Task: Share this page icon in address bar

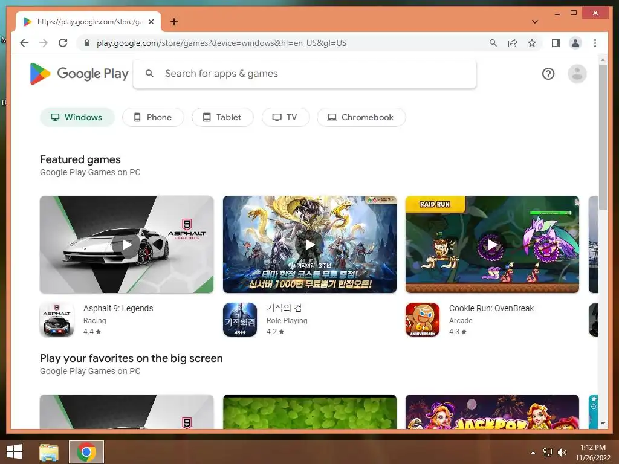Action: [513, 43]
